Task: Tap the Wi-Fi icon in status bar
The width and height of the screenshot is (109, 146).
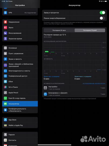Action: [100, 1]
